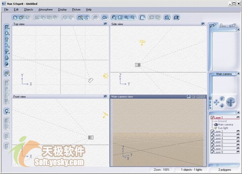Toggle visibility eye of Layer 5
The width and height of the screenshot is (242, 174).
238,141
